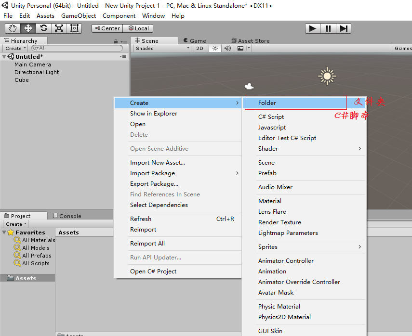Click the camera gizmo in scene
This screenshot has width=412, height=336.
(249, 86)
